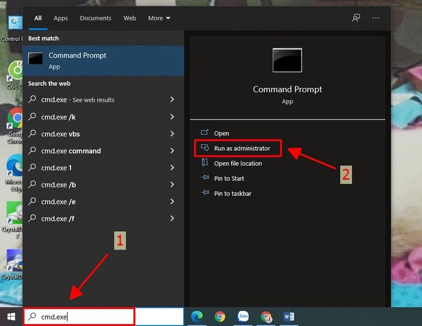This screenshot has width=422, height=326.
Task: Click search magnifier icon beside cmd.exe vbs
Action: tap(33, 133)
